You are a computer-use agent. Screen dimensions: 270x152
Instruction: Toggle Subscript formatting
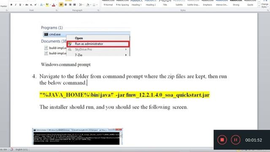31,5
